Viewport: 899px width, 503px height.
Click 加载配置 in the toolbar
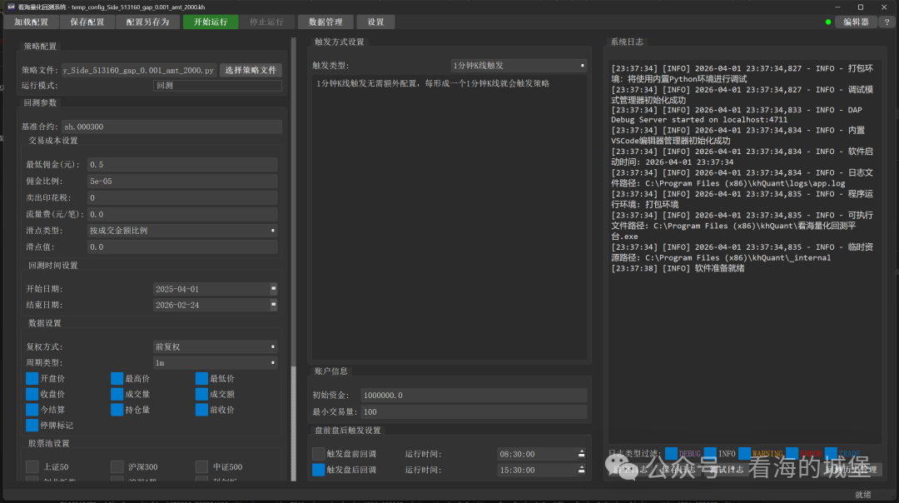(x=32, y=22)
